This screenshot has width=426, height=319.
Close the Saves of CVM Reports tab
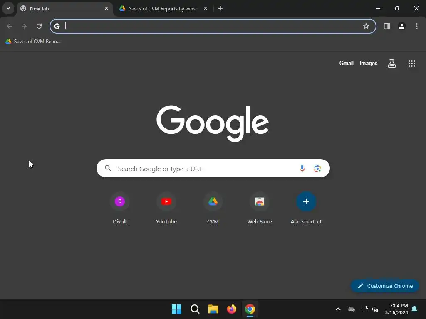coord(206,8)
